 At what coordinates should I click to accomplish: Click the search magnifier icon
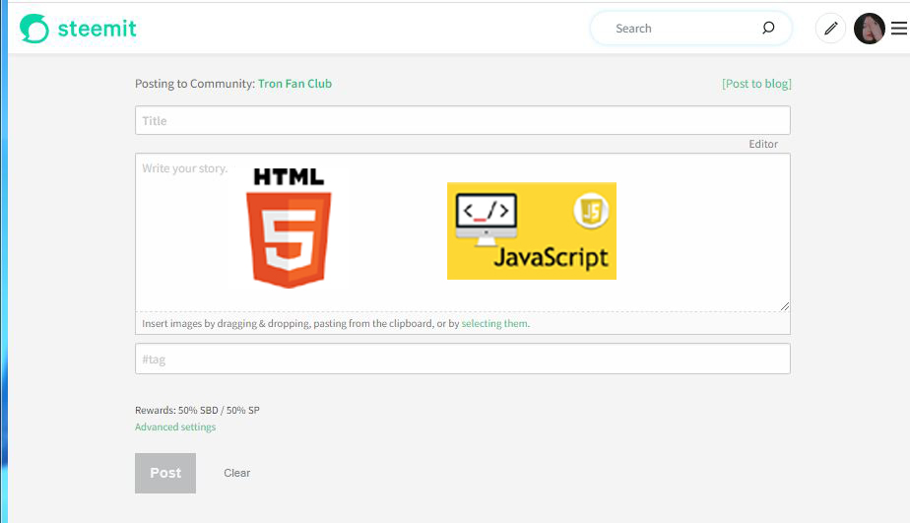(x=768, y=28)
